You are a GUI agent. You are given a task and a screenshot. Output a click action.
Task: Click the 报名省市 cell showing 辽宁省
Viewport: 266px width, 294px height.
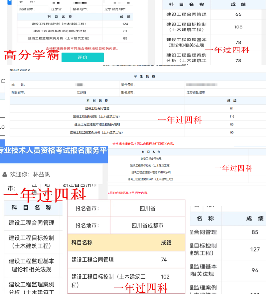pyautogui.click(x=56, y=9)
